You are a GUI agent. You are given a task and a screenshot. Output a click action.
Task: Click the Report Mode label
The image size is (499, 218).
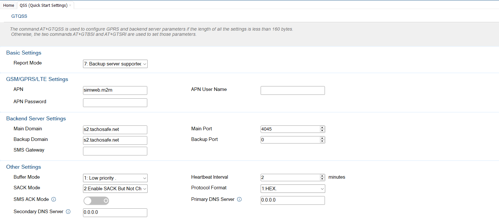pos(27,63)
